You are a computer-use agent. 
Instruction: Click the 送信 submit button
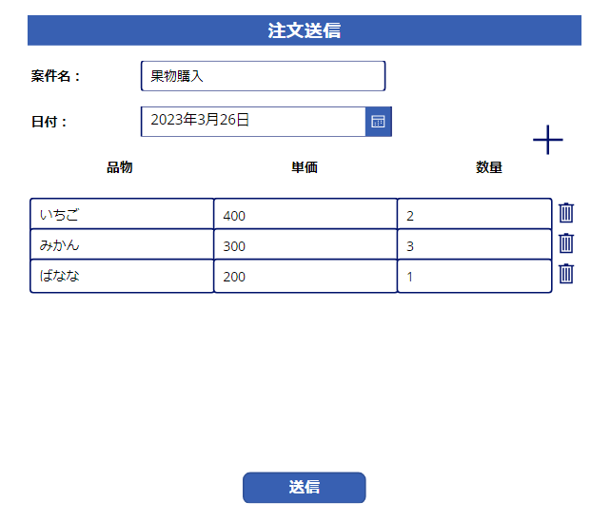click(x=305, y=488)
